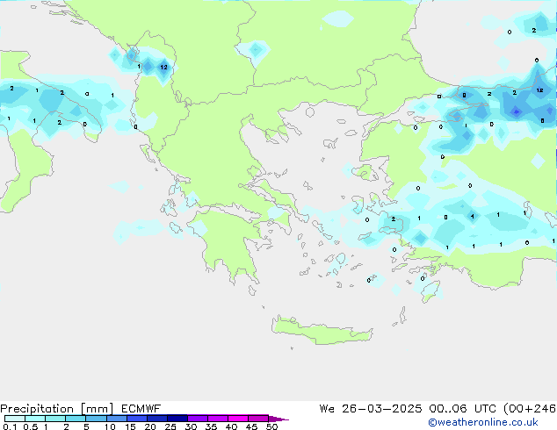Click the 5–10 mm legend swatch
Image resolution: width=557 pixels, height=430 pixels.
coord(97,419)
